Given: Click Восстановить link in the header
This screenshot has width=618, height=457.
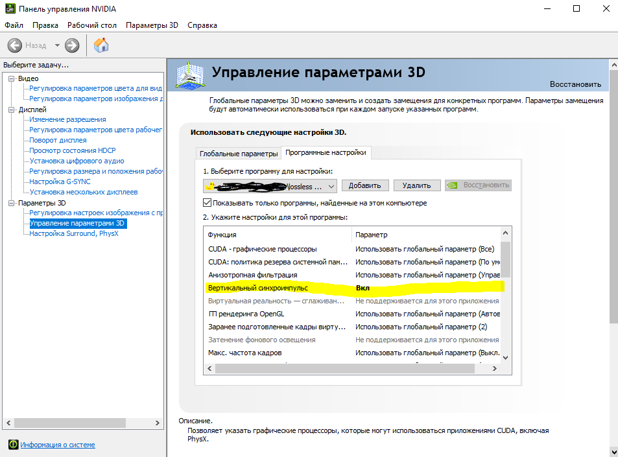Looking at the screenshot, I should pyautogui.click(x=575, y=84).
